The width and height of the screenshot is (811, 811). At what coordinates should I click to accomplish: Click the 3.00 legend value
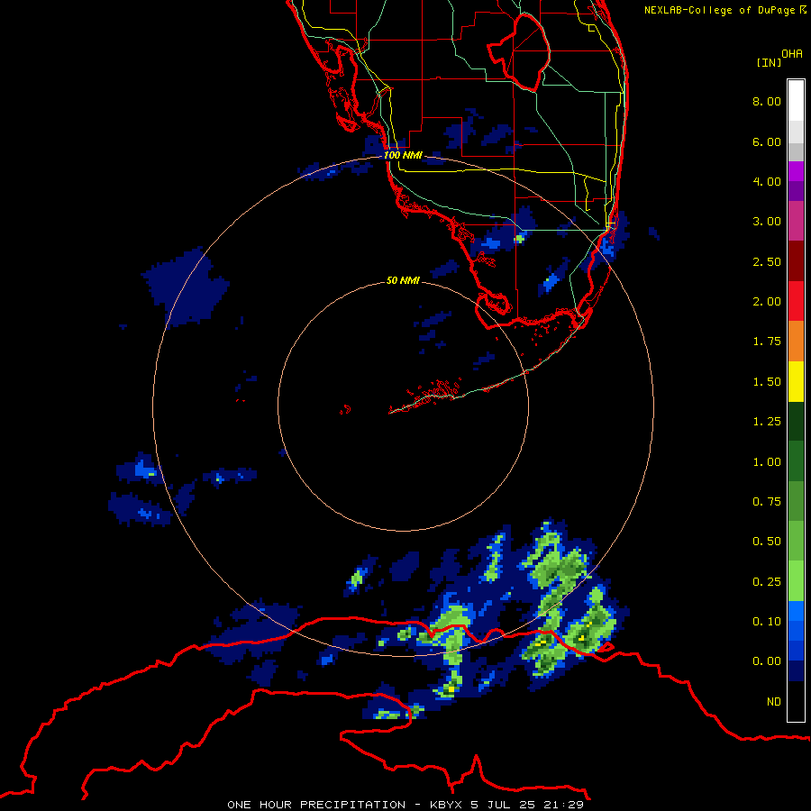(767, 222)
